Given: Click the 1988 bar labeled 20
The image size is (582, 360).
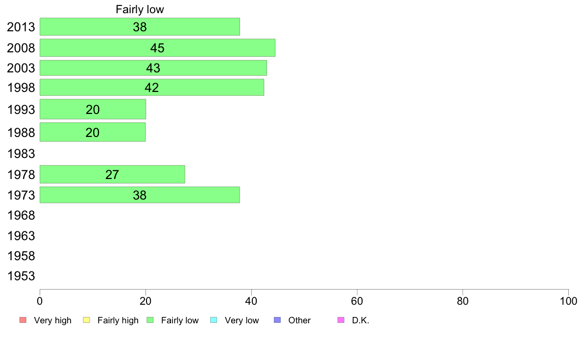Looking at the screenshot, I should (93, 132).
